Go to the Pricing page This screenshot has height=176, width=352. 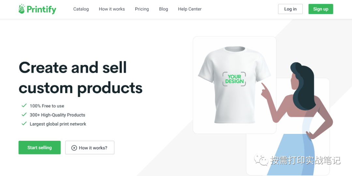click(x=142, y=9)
